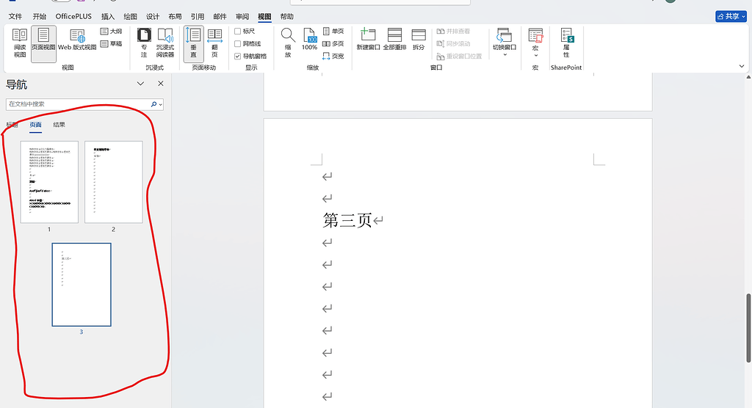Click View Side by Side (并排查看)
This screenshot has width=752, height=408.
click(x=453, y=31)
